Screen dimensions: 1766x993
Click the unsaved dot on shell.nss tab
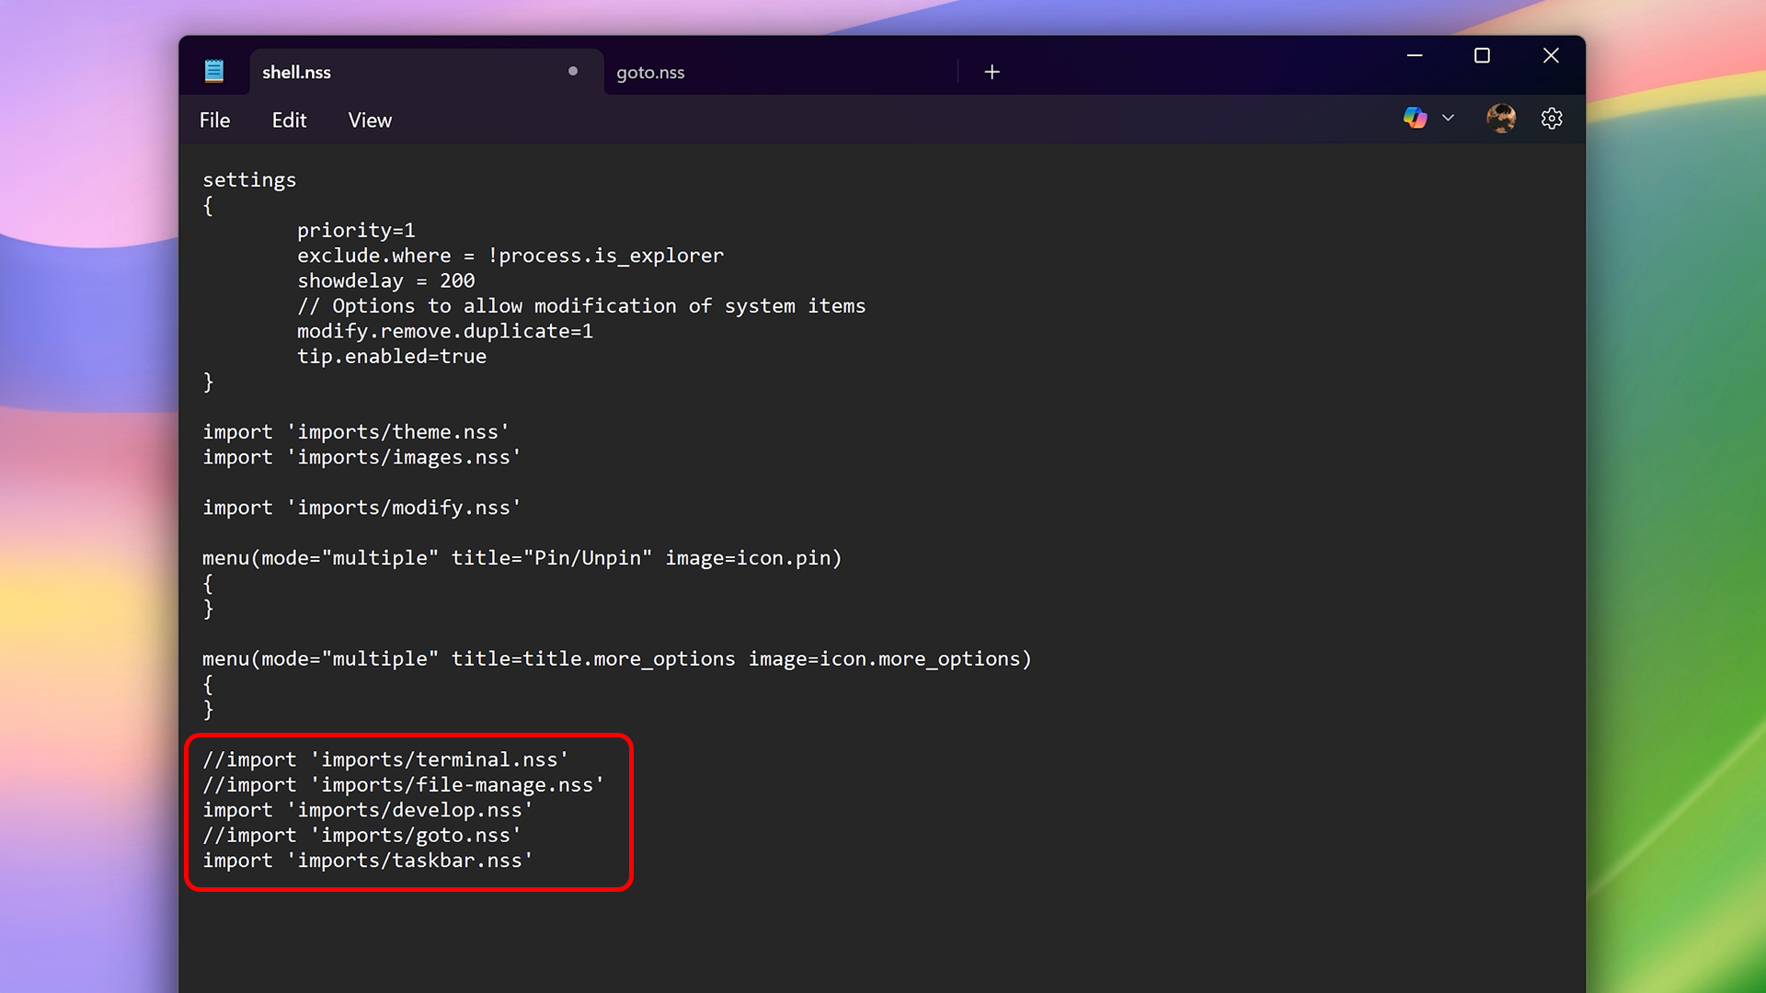(x=573, y=72)
